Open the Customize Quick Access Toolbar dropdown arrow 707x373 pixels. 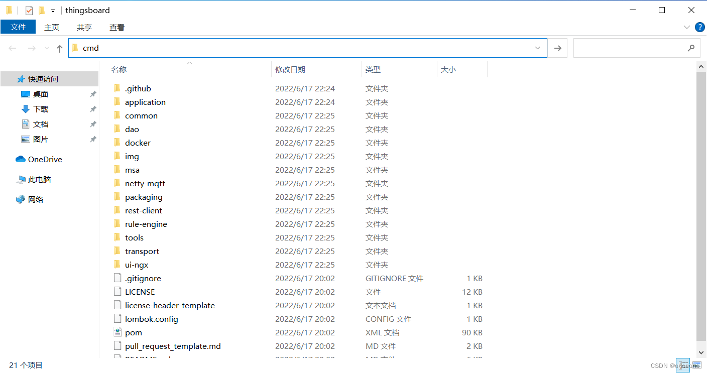[53, 11]
